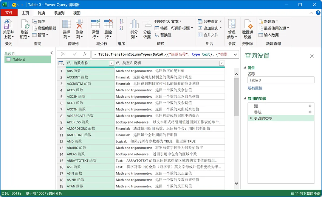
Task: Open settings gear for the 源 step
Action: (310, 106)
